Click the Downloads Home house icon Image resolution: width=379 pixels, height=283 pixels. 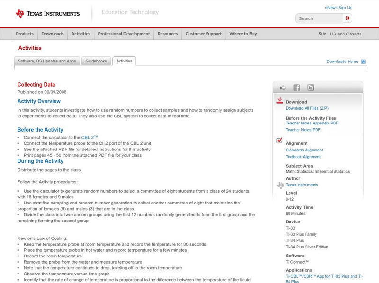tap(363, 62)
